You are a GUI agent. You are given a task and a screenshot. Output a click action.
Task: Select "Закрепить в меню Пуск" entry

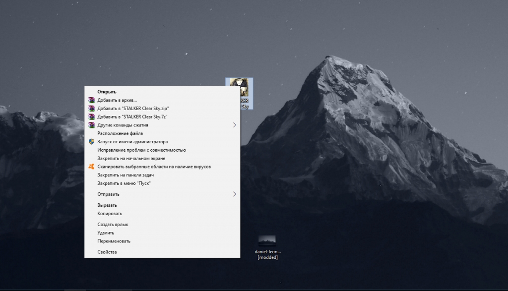pyautogui.click(x=124, y=183)
